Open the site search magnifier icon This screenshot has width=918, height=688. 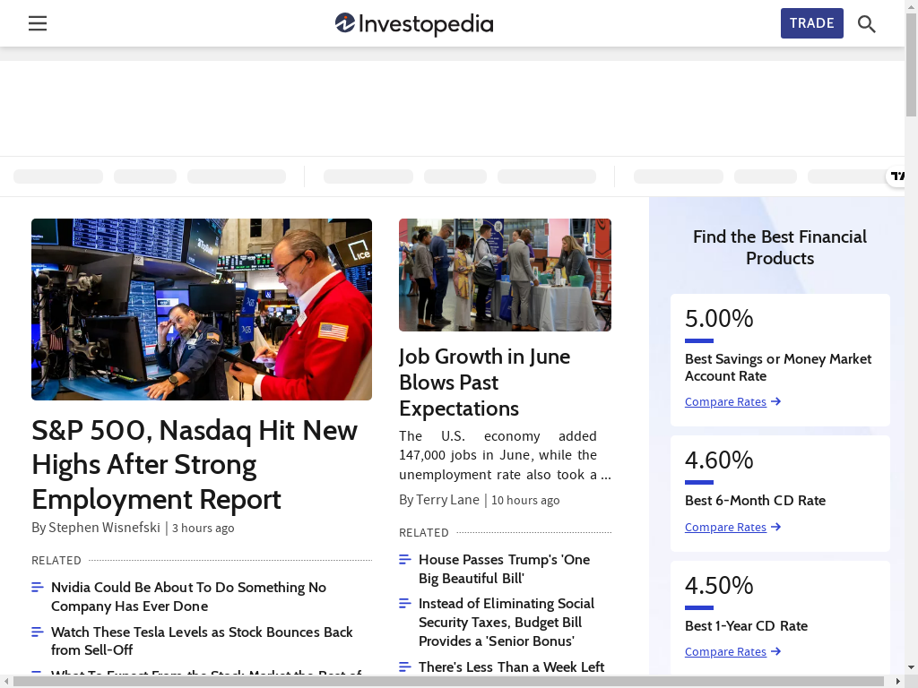[x=867, y=24]
